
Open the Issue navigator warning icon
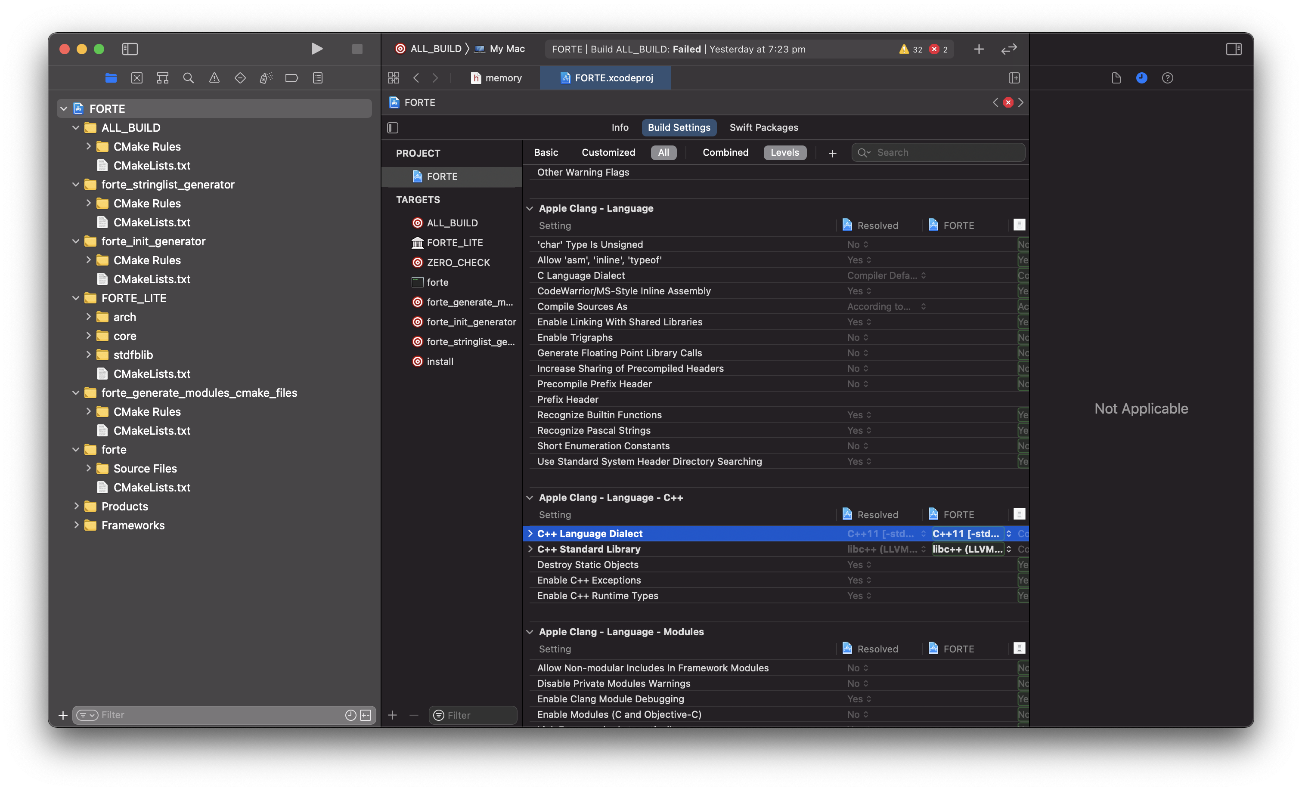214,78
